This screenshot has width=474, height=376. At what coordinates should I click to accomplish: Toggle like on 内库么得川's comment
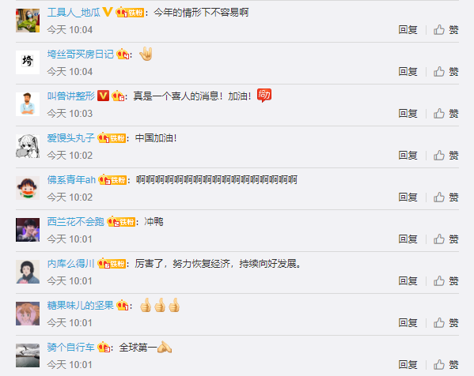[x=446, y=281]
